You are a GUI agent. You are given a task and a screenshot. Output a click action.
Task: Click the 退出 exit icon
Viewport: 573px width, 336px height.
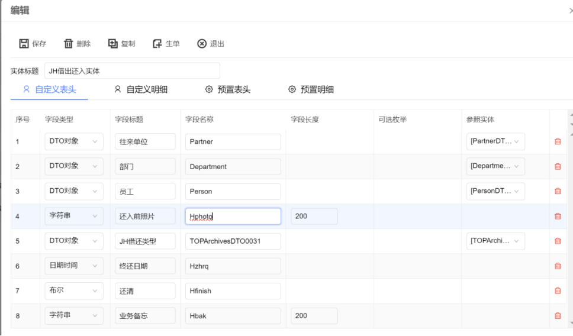[x=202, y=44]
